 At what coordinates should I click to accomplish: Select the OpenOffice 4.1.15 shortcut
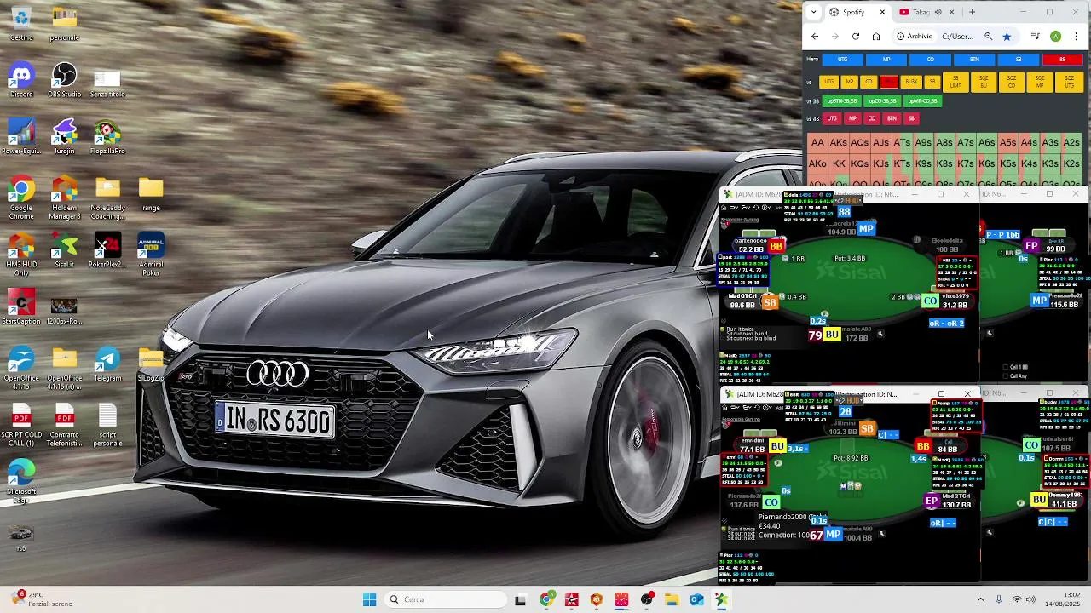[21, 369]
